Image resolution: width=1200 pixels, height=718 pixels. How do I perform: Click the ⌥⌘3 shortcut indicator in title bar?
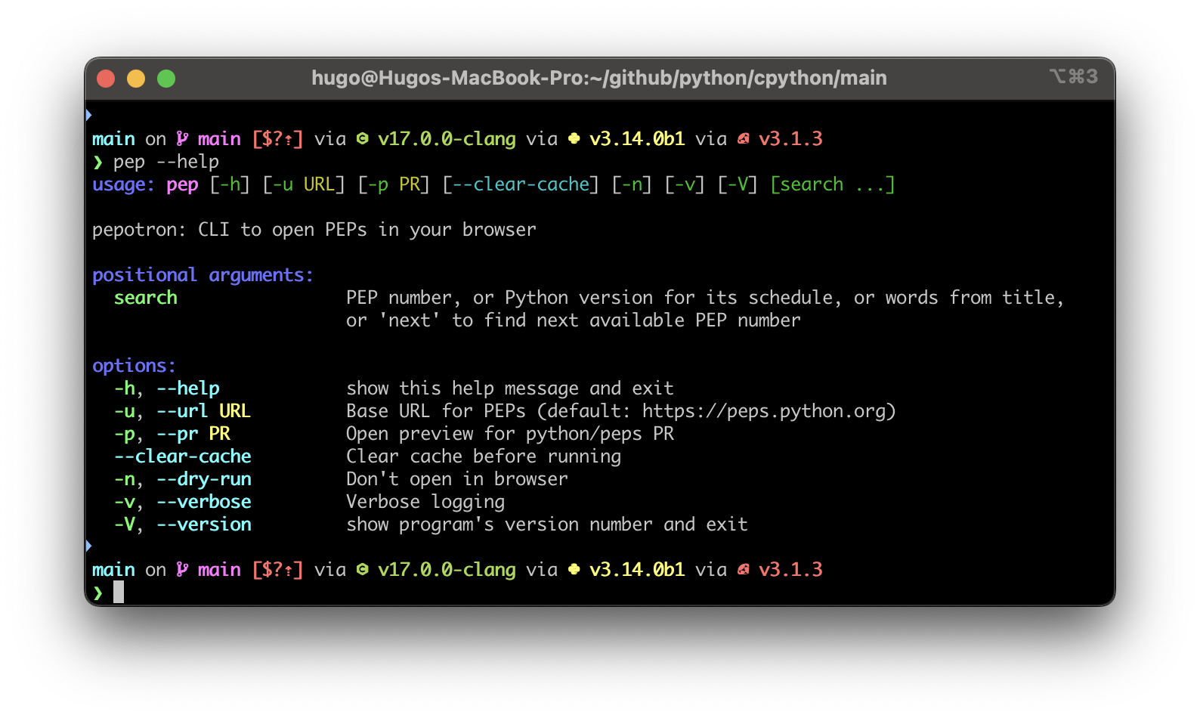tap(1074, 76)
